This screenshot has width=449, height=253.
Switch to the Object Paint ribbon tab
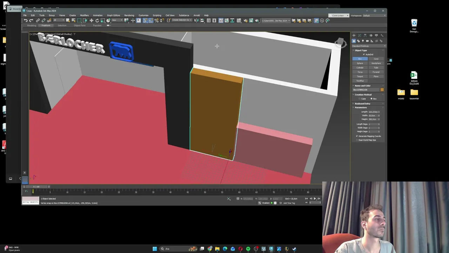80,25
